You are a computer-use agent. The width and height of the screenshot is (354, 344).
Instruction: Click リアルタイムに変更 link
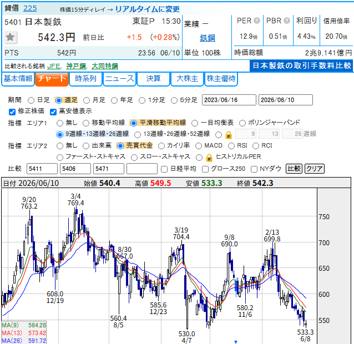point(148,9)
